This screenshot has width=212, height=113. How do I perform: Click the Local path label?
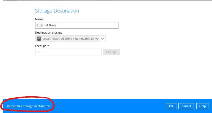[42, 46]
